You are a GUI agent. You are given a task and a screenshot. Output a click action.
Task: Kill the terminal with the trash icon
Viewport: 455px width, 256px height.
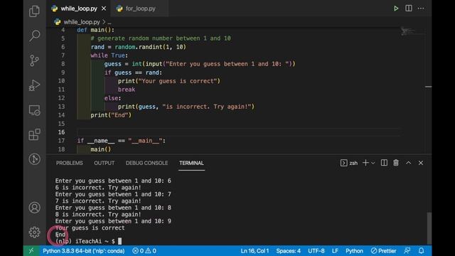pyautogui.click(x=396, y=163)
